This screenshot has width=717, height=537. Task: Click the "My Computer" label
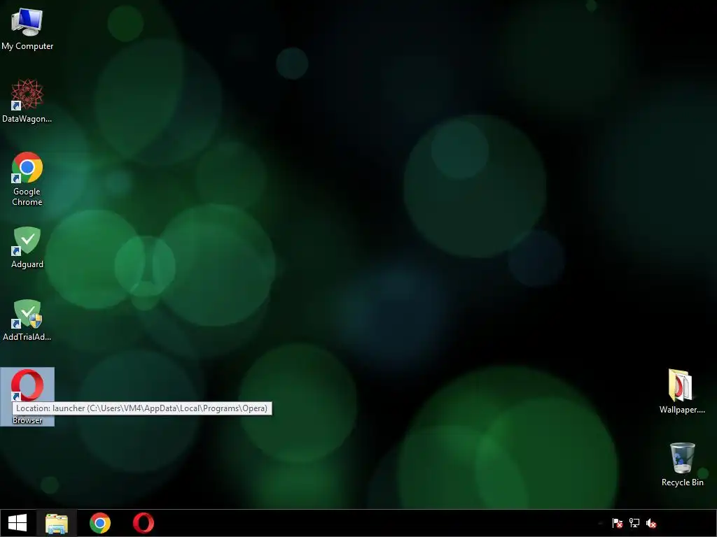point(27,46)
